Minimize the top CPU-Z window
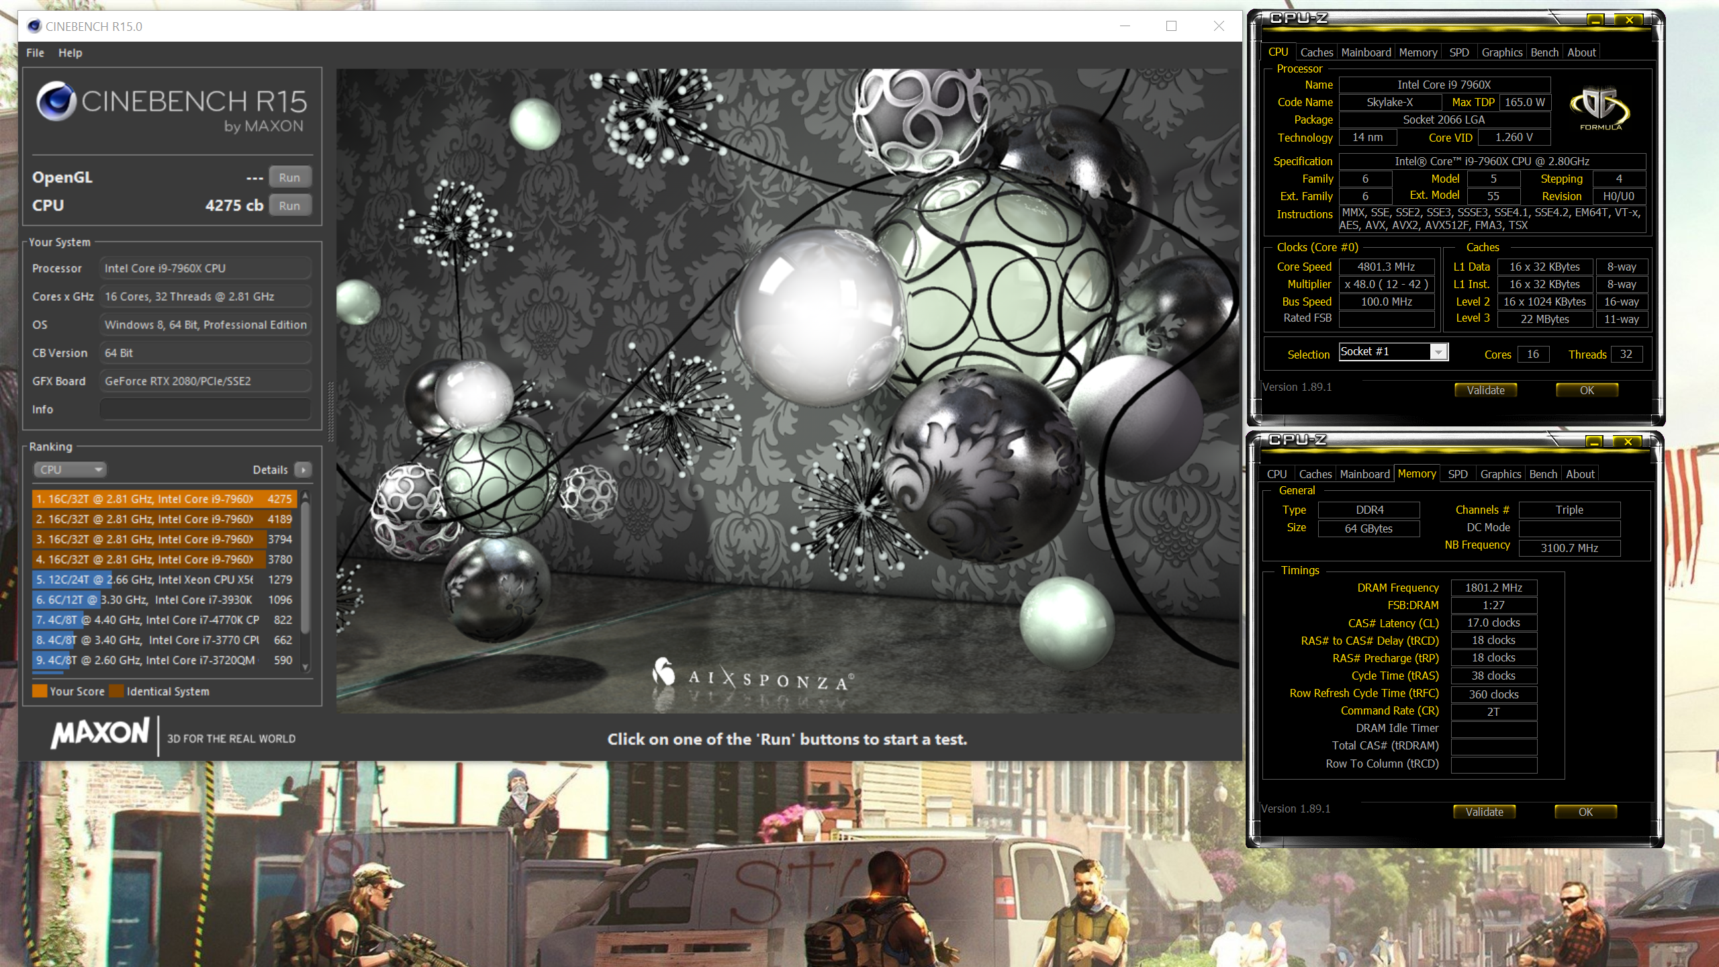Screen dimensions: 1719x967 pos(1595,19)
